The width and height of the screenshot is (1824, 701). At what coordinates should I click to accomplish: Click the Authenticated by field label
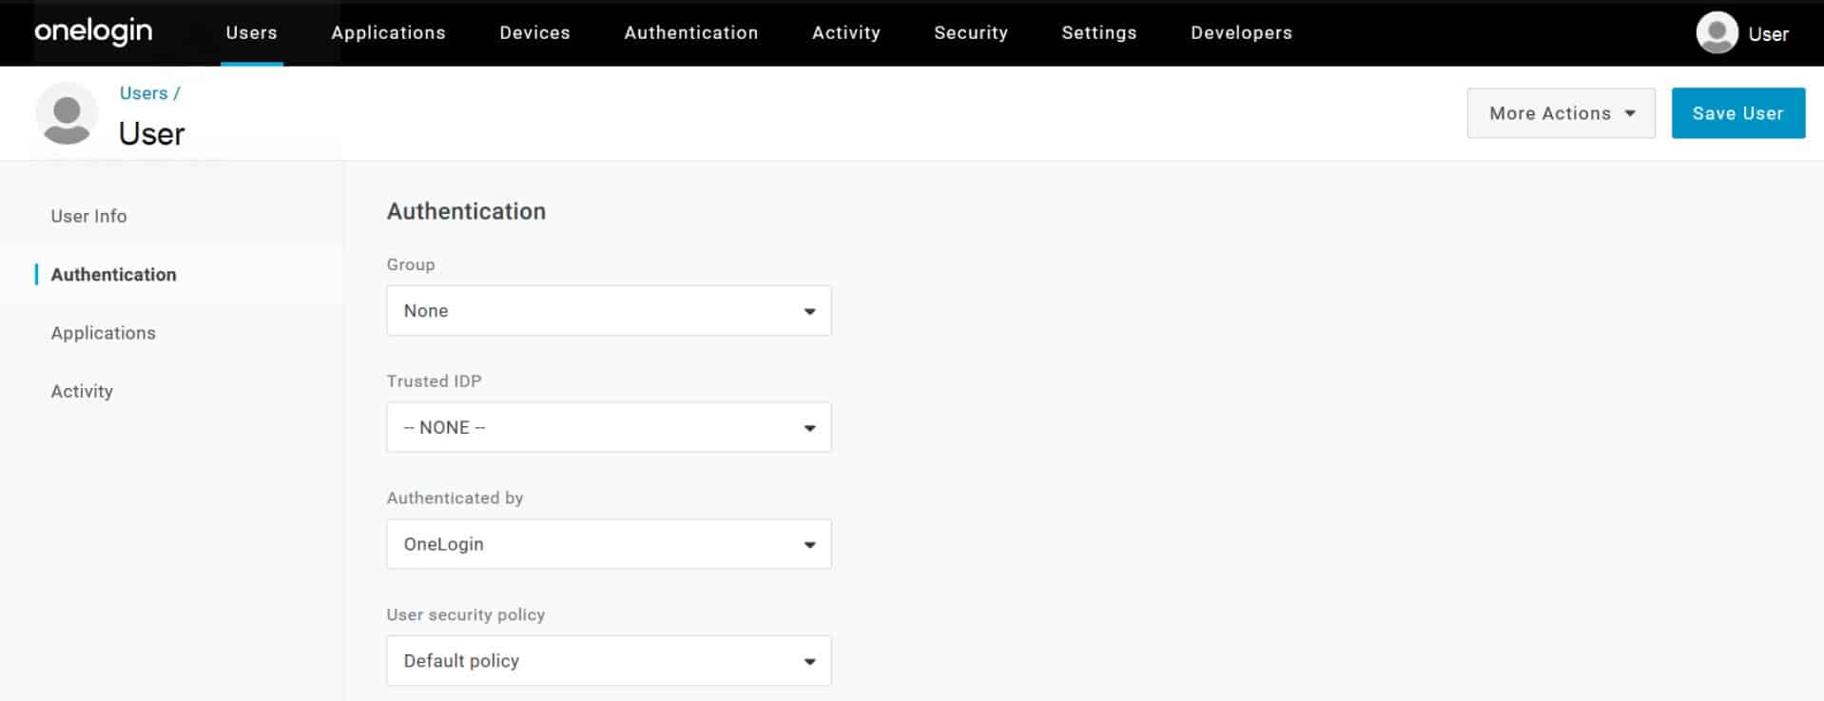point(455,498)
